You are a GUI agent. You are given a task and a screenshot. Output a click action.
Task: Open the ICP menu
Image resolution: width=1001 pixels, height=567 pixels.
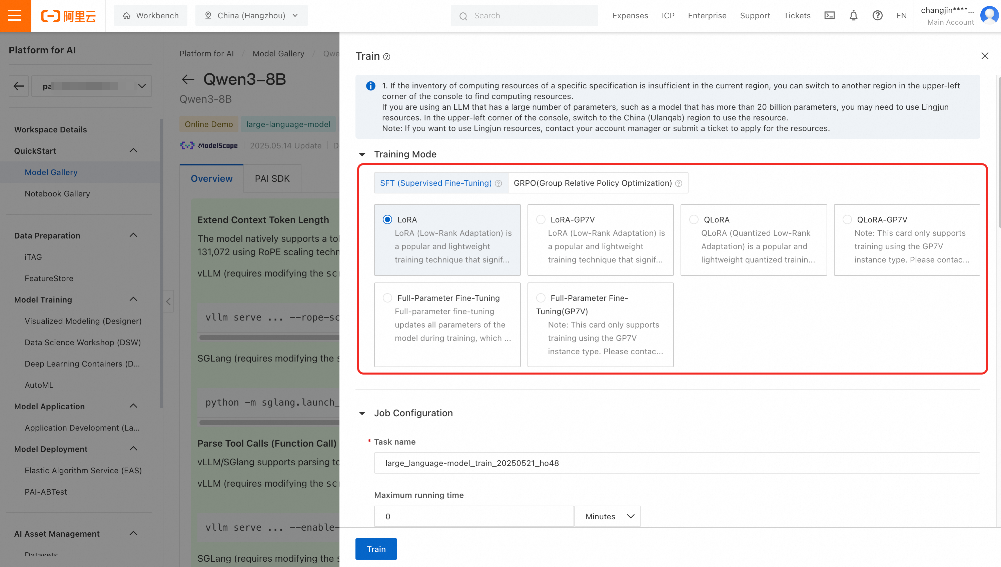pos(668,16)
